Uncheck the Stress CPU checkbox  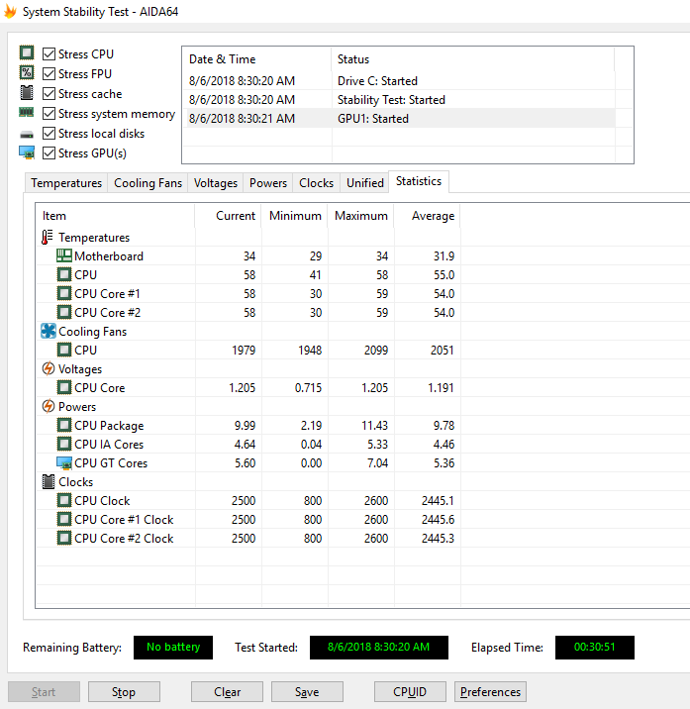[49, 53]
